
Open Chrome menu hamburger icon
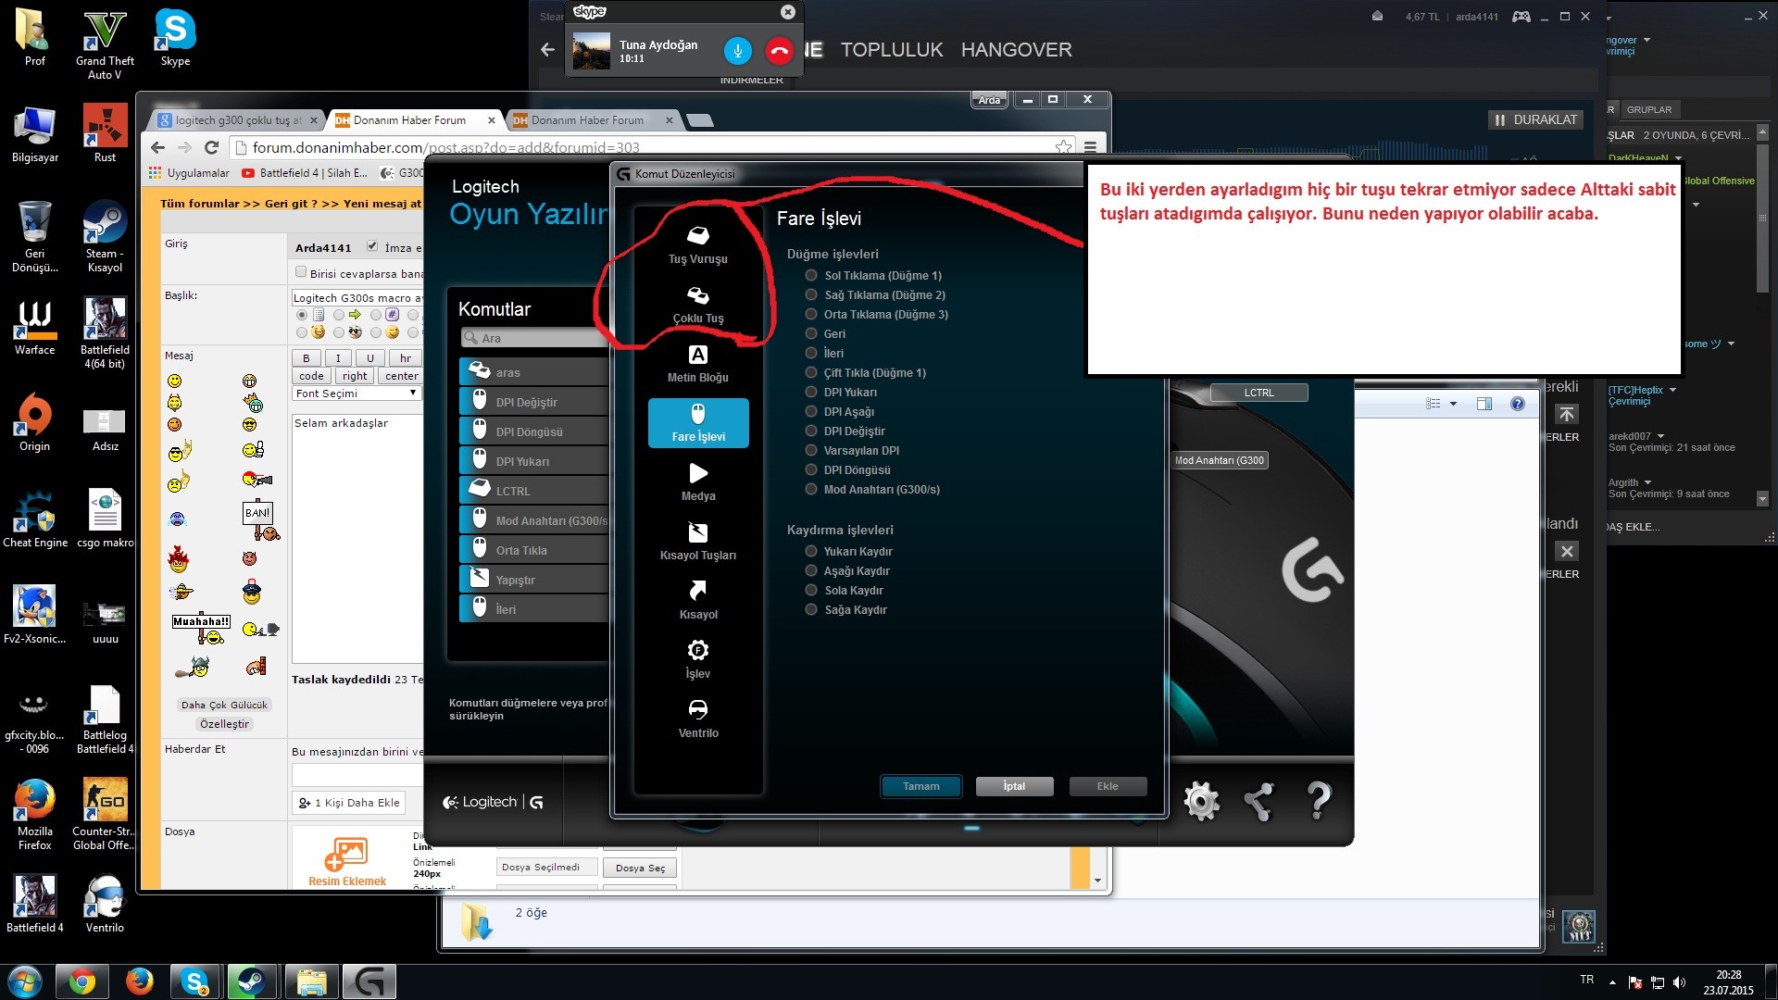click(1091, 147)
